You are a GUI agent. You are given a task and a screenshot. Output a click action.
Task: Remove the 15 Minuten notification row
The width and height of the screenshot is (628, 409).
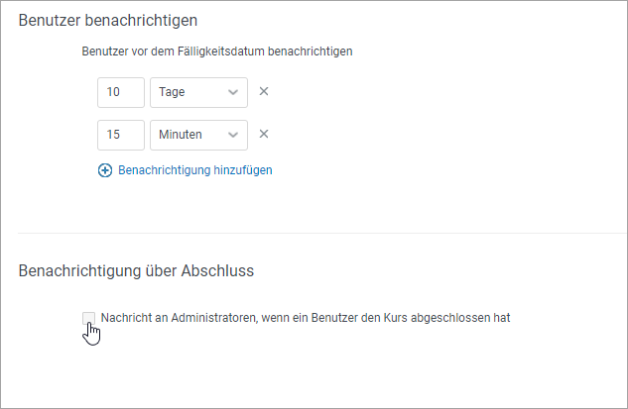tap(264, 134)
